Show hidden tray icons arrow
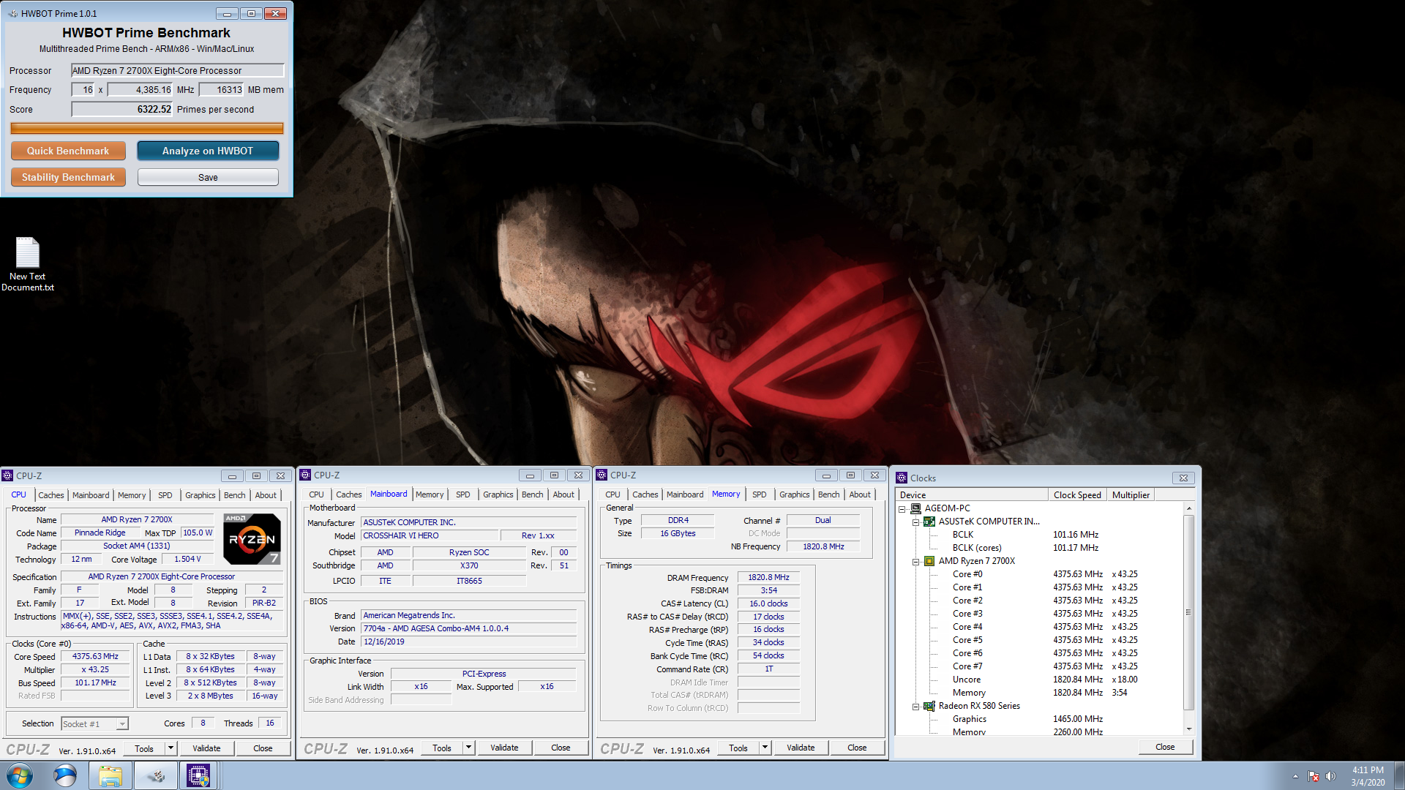This screenshot has height=790, width=1405. point(1295,776)
